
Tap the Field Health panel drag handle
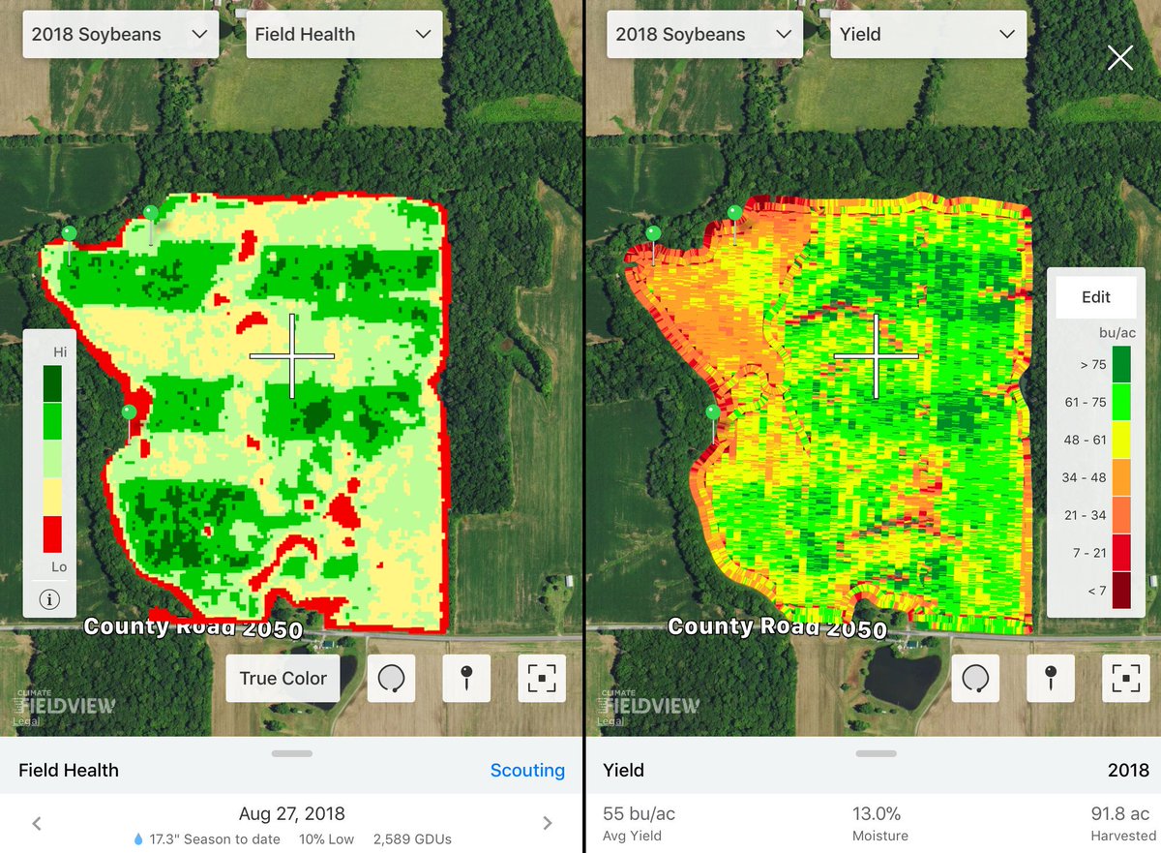(x=292, y=752)
